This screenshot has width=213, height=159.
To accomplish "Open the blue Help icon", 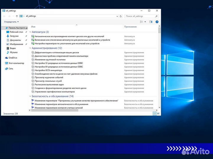I will 157,22.
